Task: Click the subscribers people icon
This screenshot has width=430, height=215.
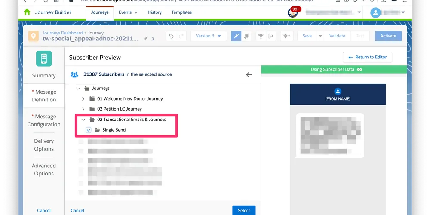Action: click(74, 74)
